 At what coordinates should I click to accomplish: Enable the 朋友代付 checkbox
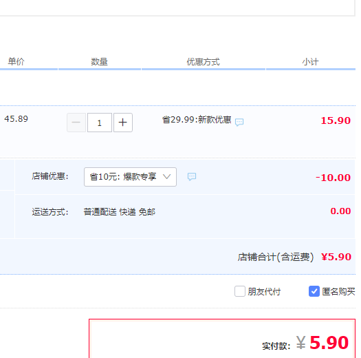240,291
